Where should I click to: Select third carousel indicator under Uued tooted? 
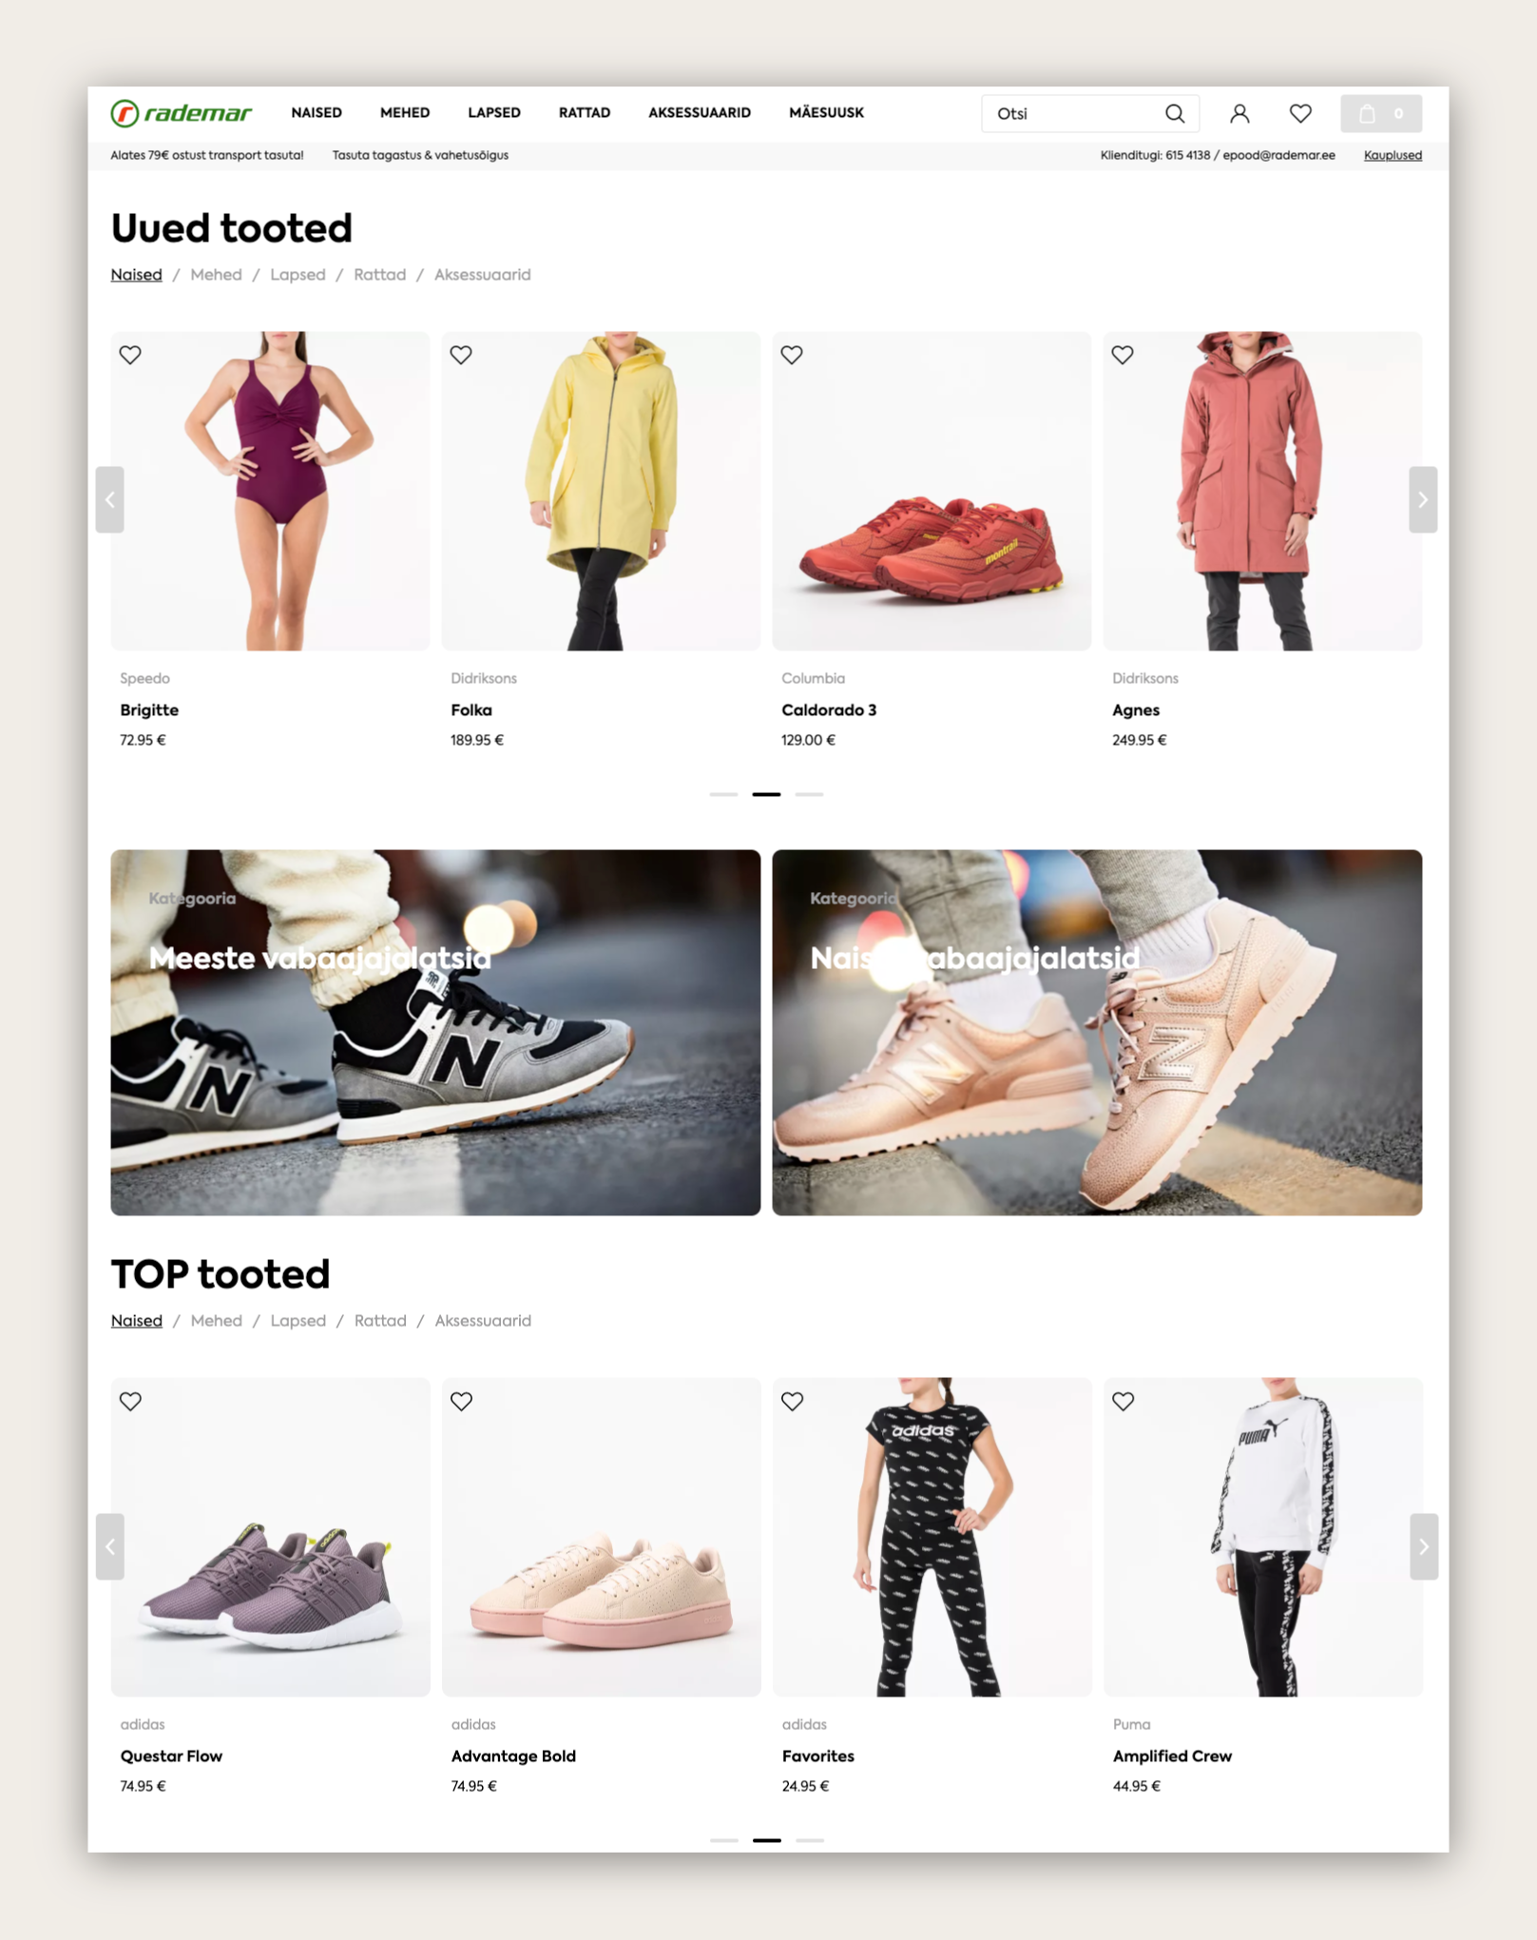[x=809, y=794]
